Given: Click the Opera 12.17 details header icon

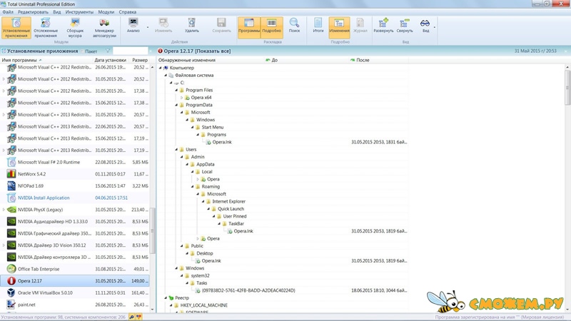Looking at the screenshot, I should click(x=160, y=51).
